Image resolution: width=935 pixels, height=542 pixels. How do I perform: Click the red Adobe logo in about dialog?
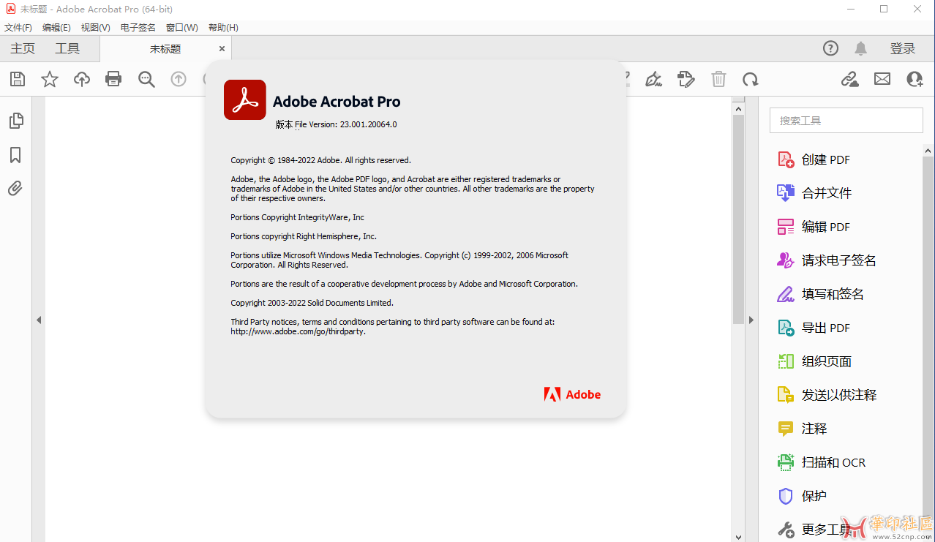click(572, 394)
